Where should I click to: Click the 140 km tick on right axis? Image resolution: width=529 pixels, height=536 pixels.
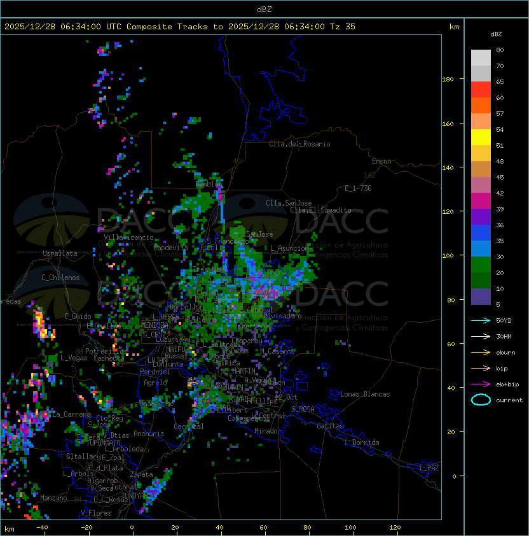(448, 167)
